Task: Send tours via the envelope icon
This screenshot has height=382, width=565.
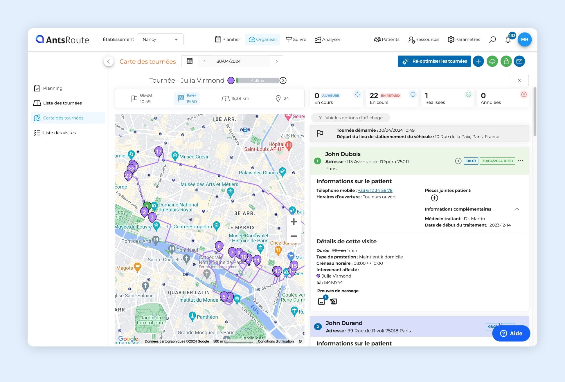Action: click(x=520, y=61)
